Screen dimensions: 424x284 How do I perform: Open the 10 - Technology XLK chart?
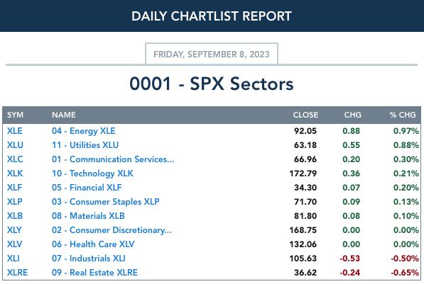[x=92, y=174]
